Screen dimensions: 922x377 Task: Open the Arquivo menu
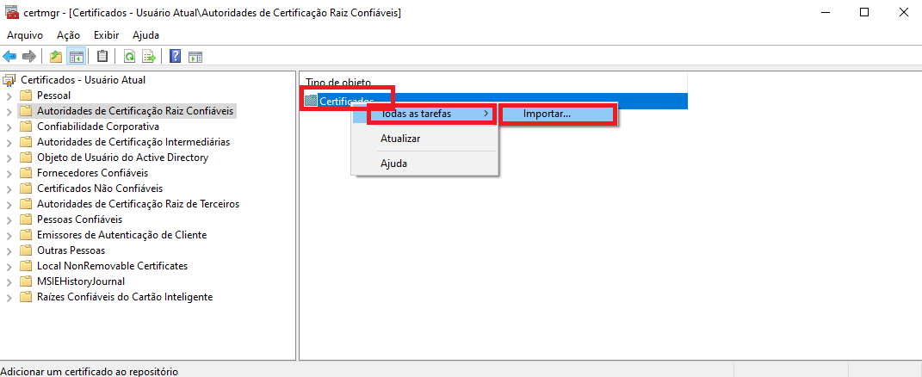click(24, 35)
